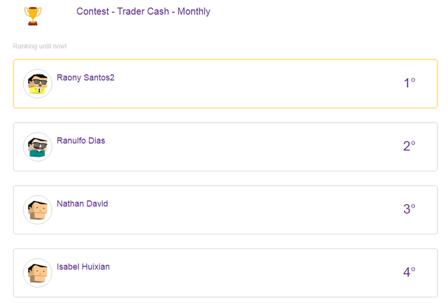Select the fourth-place ranking card

225,273
